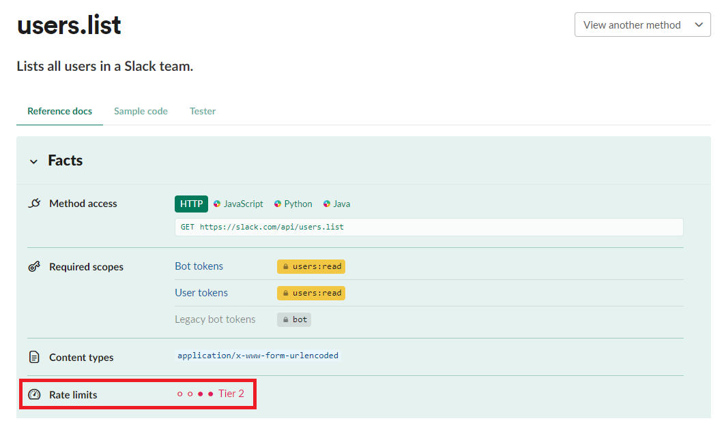Click the Tier 2 rate limit link
The height and width of the screenshot is (425, 722).
(x=231, y=394)
